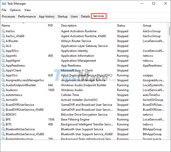Image resolution: width=171 pixels, height=152 pixels.
Task: Sort by the Description column header
Action: pyautogui.click(x=87, y=26)
